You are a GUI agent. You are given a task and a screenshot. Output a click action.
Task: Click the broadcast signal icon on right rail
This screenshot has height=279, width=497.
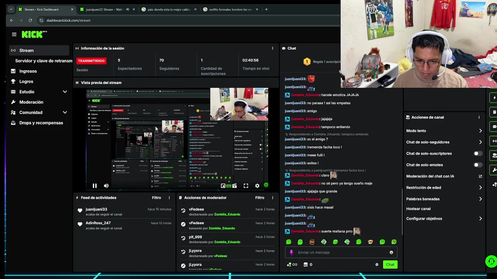(x=494, y=141)
